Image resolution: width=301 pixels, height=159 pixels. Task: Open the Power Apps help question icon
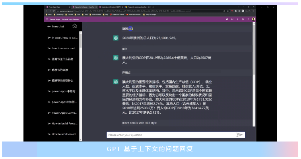coord(248,19)
